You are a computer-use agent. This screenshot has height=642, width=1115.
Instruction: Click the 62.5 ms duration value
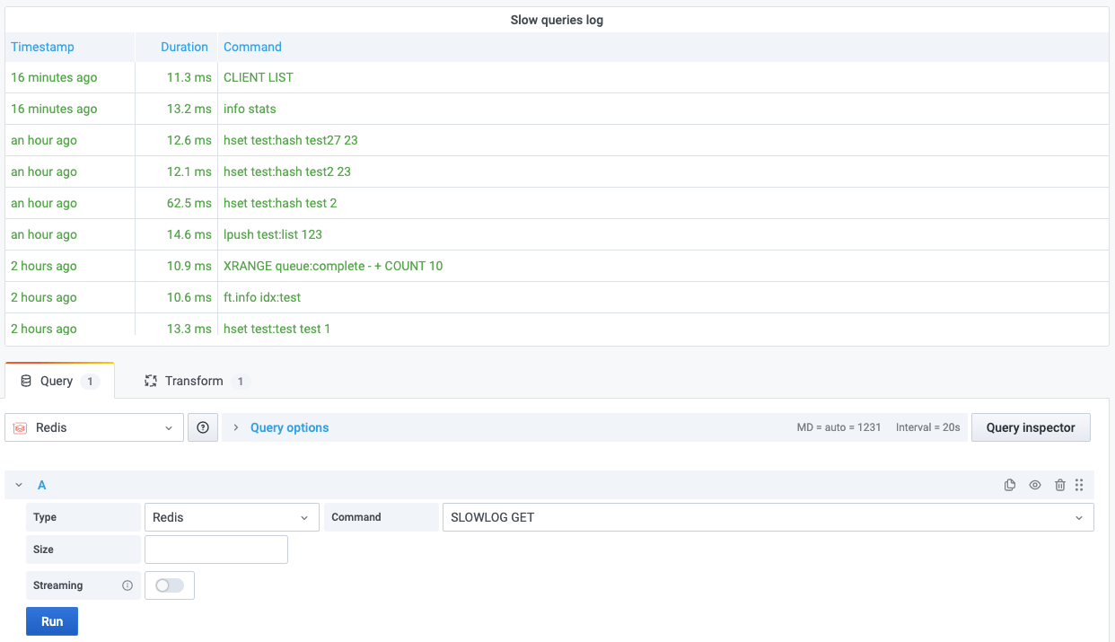(x=189, y=203)
